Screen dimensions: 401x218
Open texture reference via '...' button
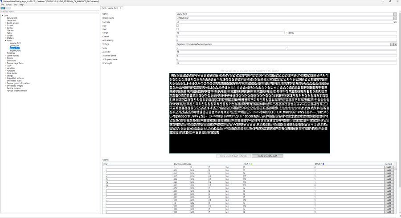pos(392,44)
